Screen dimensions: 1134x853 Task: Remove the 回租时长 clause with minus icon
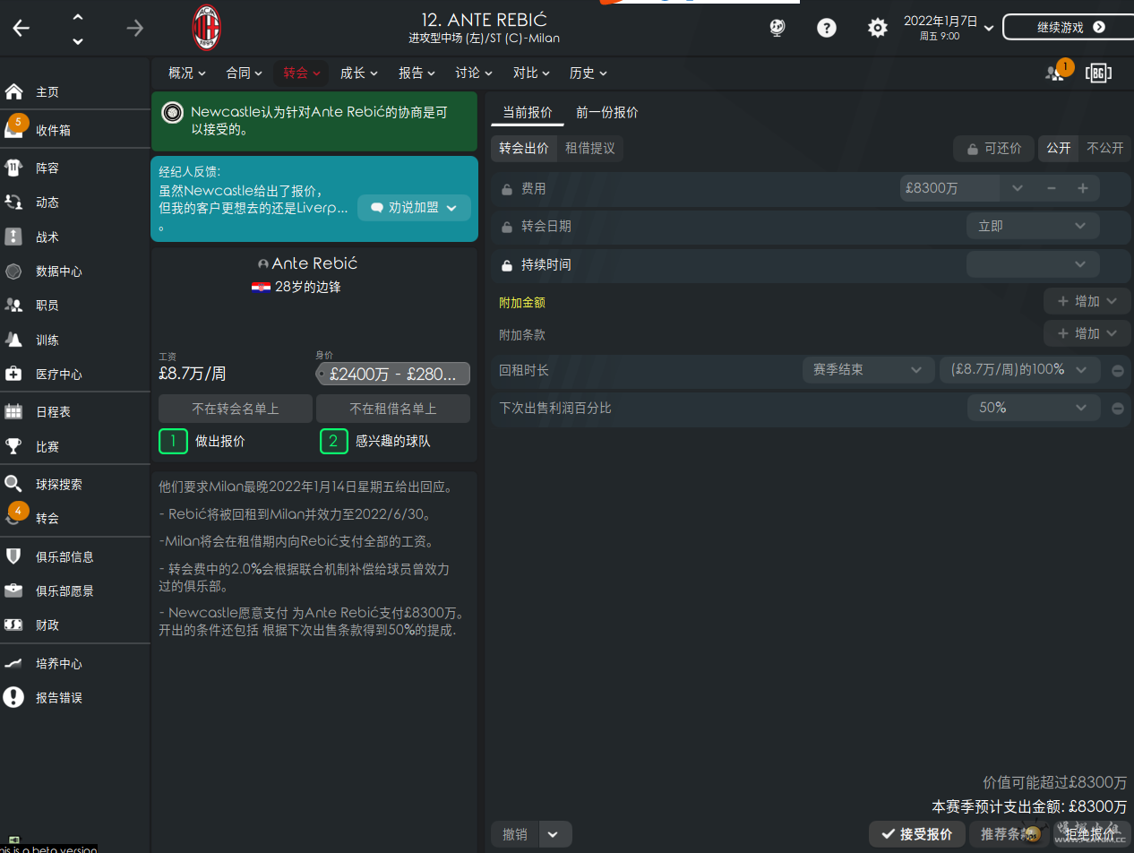coord(1118,370)
